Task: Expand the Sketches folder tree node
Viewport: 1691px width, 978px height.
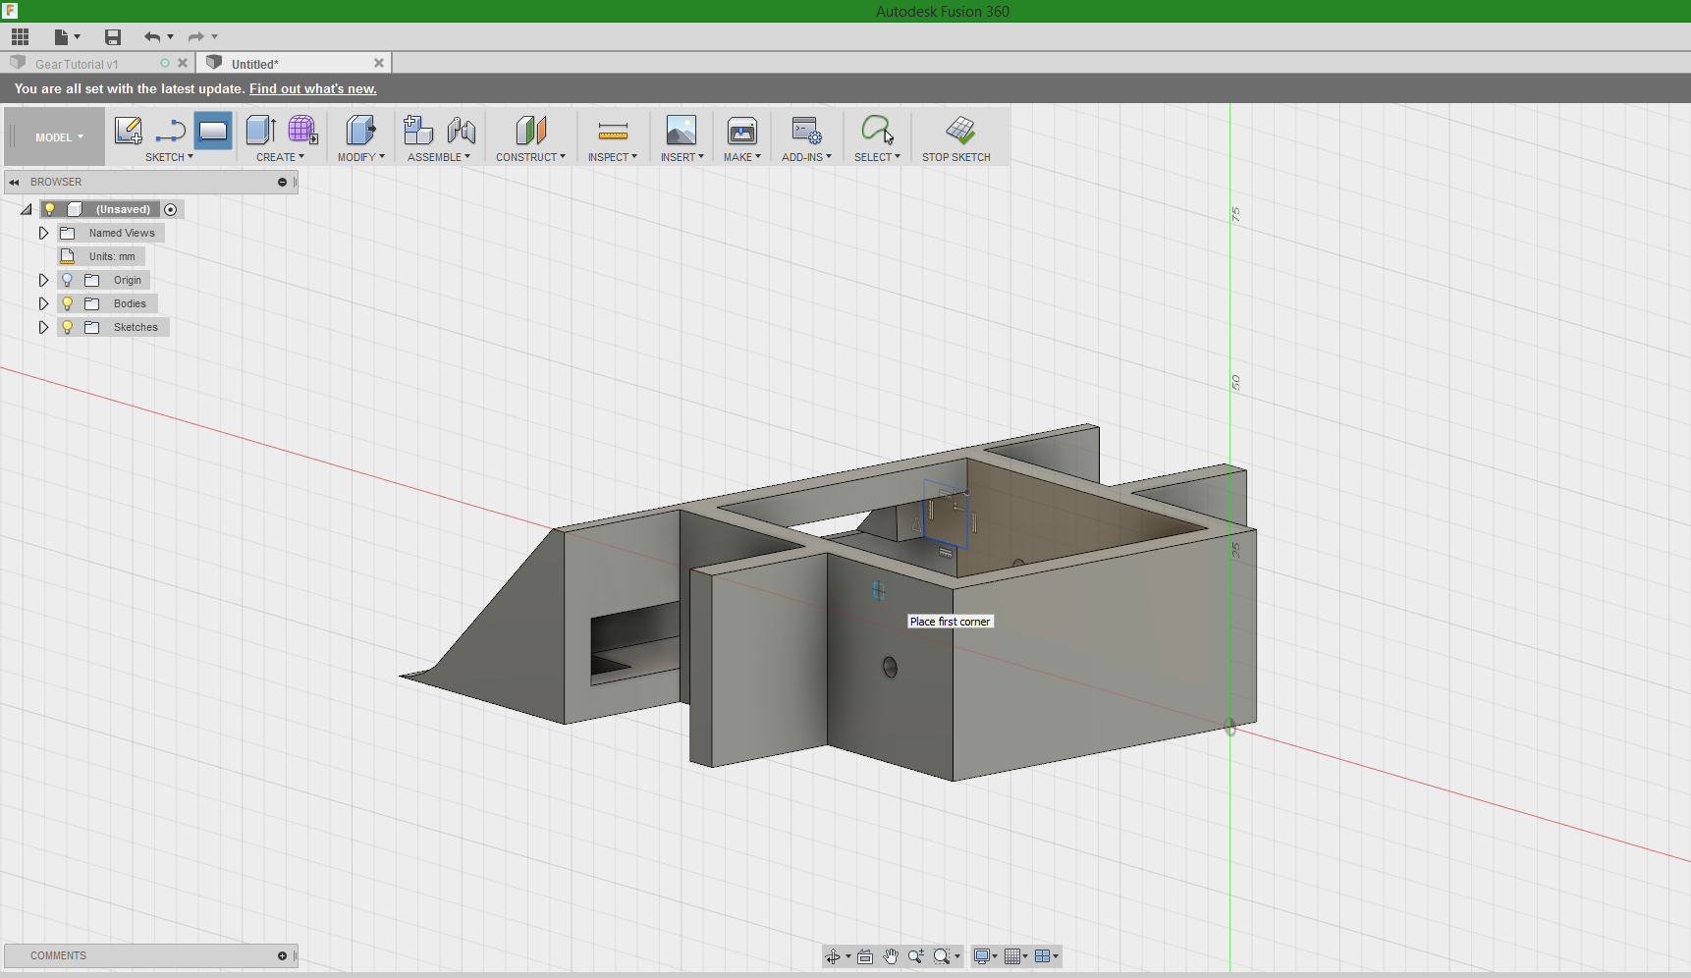Action: point(43,327)
